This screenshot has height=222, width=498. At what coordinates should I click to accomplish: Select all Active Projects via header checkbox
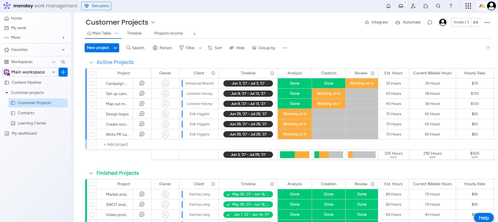coord(91,73)
